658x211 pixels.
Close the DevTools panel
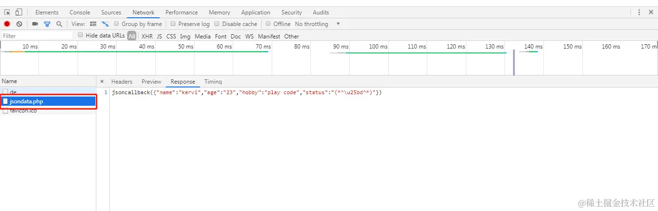(650, 12)
